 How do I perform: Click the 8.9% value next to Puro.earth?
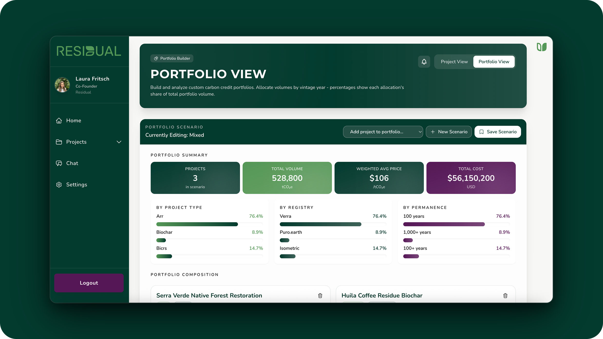381,232
